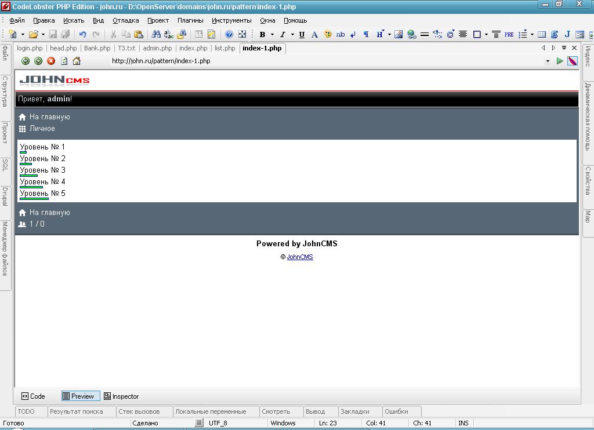Expand the Open file dropdown arrow

point(43,35)
